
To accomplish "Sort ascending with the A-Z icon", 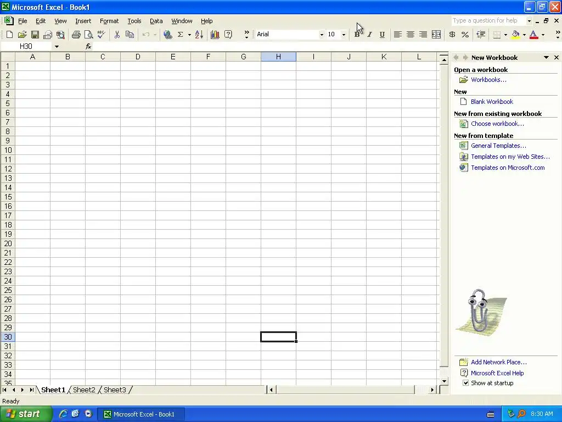I will pos(199,35).
